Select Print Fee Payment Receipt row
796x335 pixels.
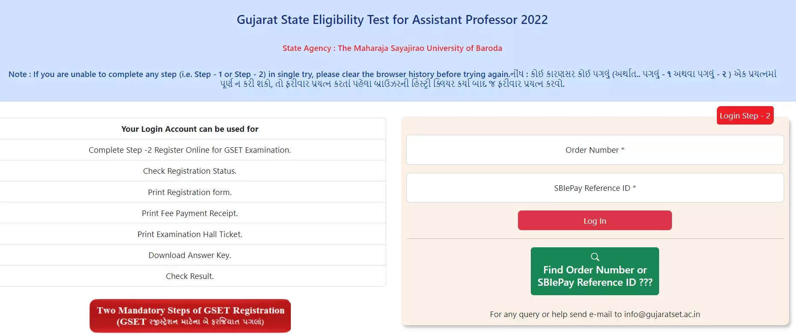189,213
